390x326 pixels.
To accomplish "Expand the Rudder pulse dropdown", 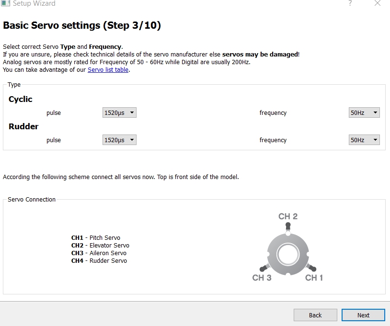I will pyautogui.click(x=119, y=140).
